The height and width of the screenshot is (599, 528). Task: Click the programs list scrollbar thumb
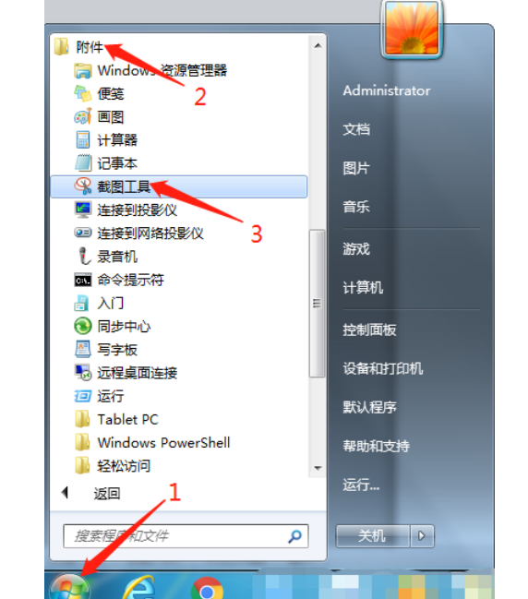pos(317,304)
